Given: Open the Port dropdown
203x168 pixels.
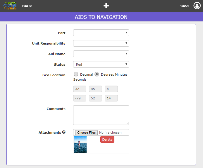Looking at the screenshot, I should (101, 33).
